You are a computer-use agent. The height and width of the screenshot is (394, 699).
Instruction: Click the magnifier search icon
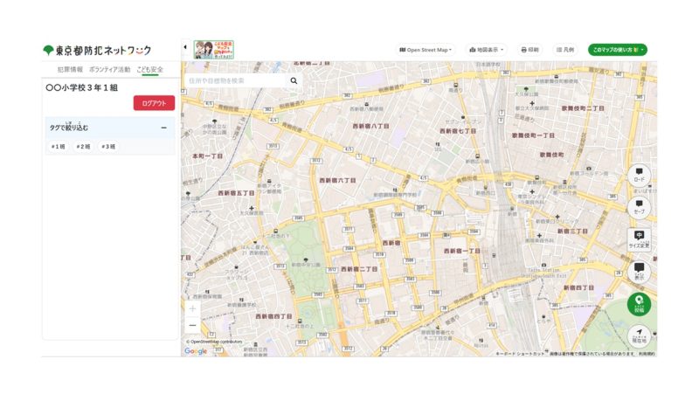tap(294, 80)
